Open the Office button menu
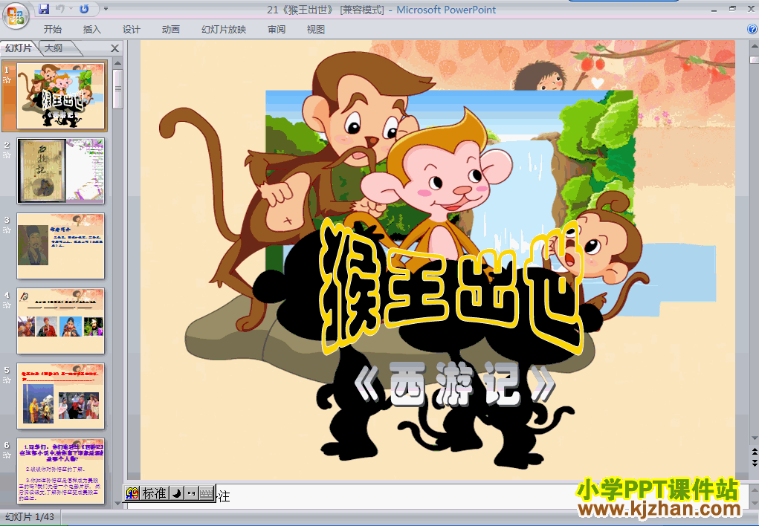This screenshot has height=526, width=759. [16, 16]
